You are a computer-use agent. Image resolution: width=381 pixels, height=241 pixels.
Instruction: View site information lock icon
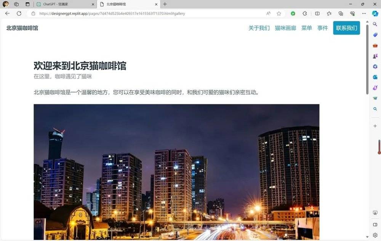33,14
